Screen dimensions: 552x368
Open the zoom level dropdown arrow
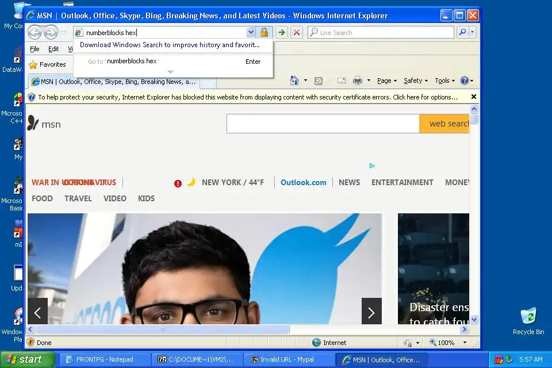[x=465, y=343]
